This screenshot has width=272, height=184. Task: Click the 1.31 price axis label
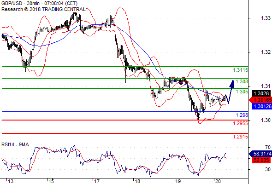(266, 86)
